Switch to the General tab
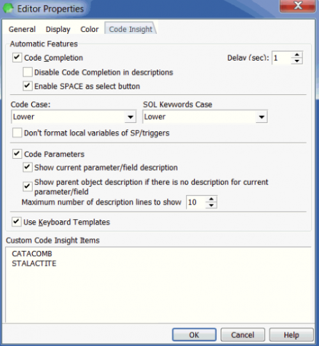 [22, 29]
